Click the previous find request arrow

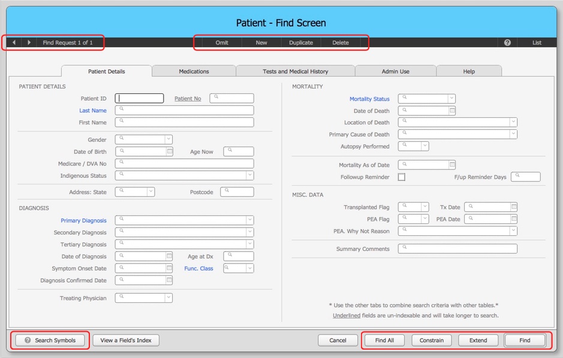(x=14, y=43)
